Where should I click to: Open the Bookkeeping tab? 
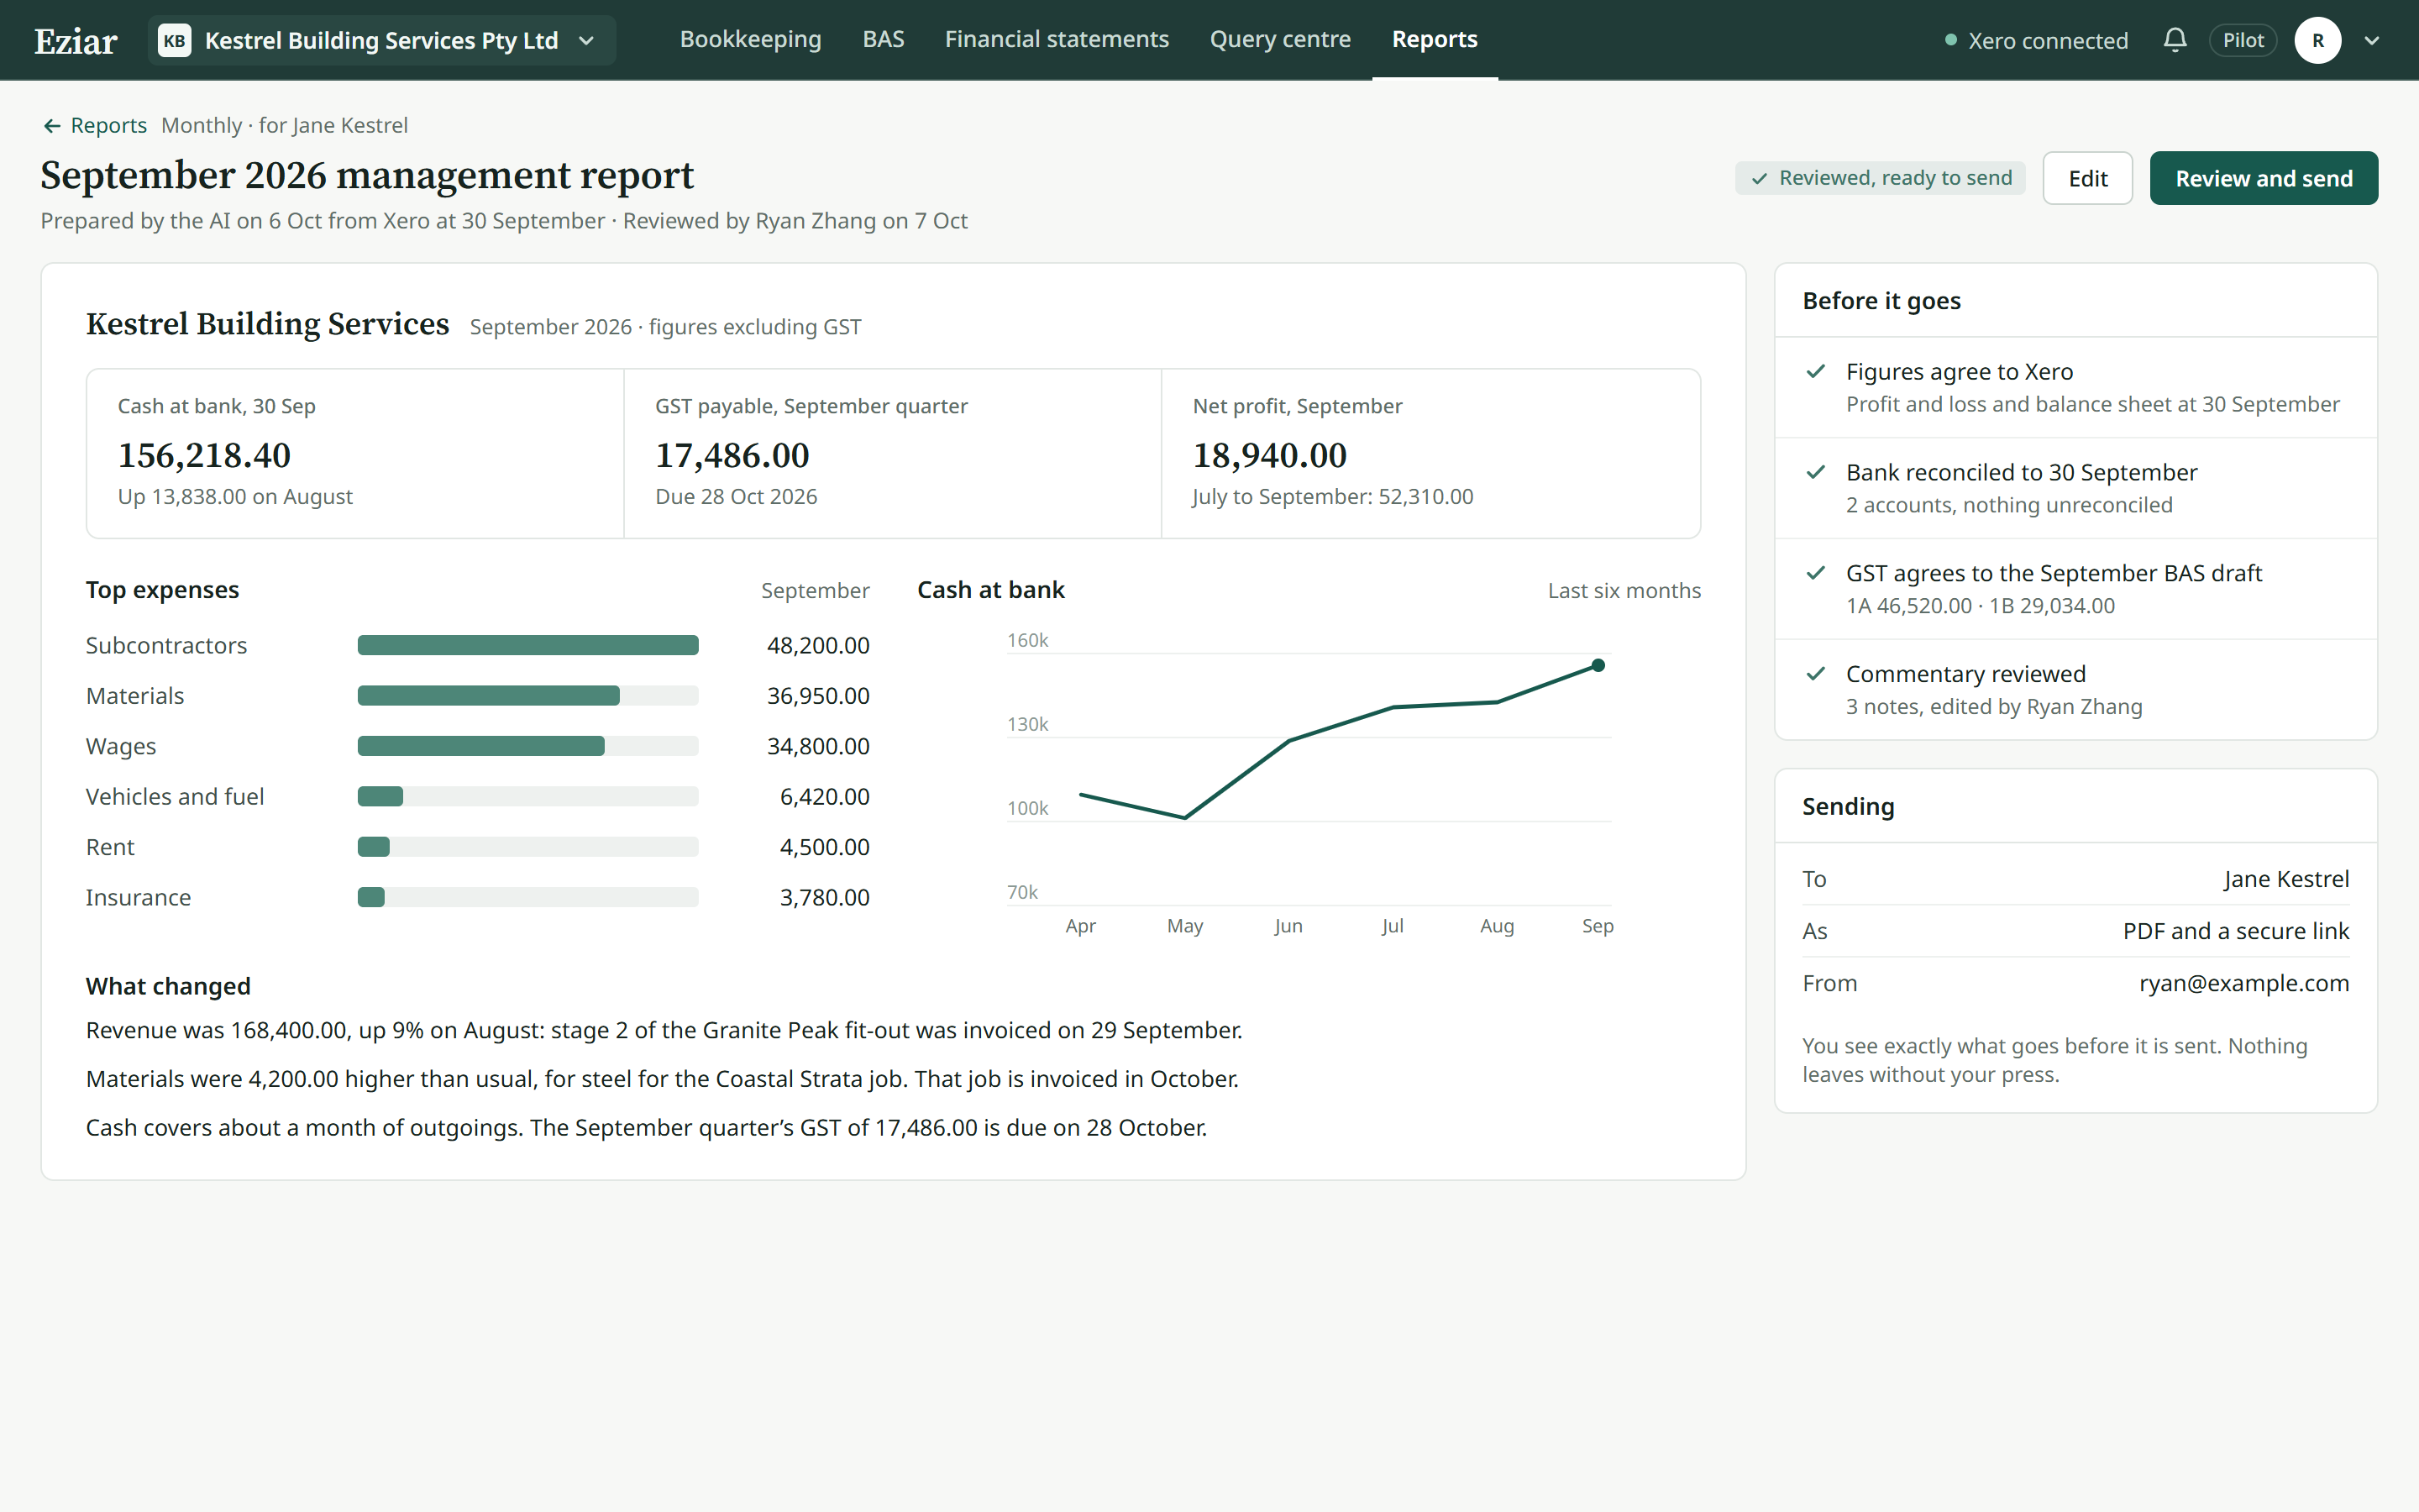[750, 40]
